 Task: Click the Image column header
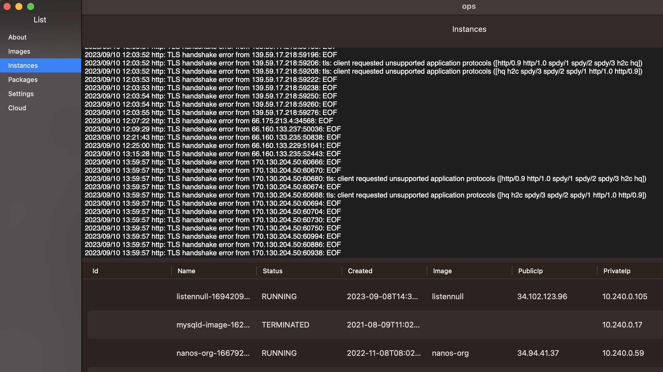[442, 271]
